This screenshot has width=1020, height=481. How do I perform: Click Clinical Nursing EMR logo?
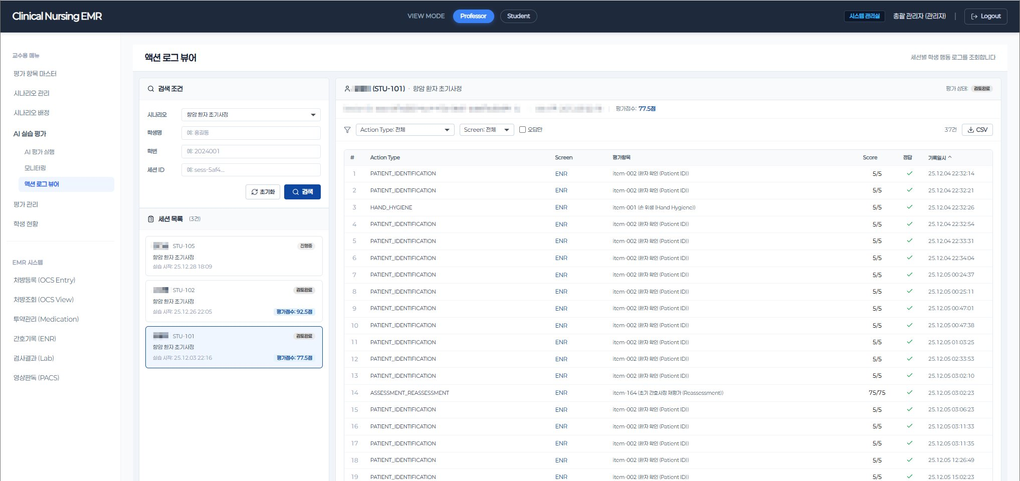click(x=57, y=16)
